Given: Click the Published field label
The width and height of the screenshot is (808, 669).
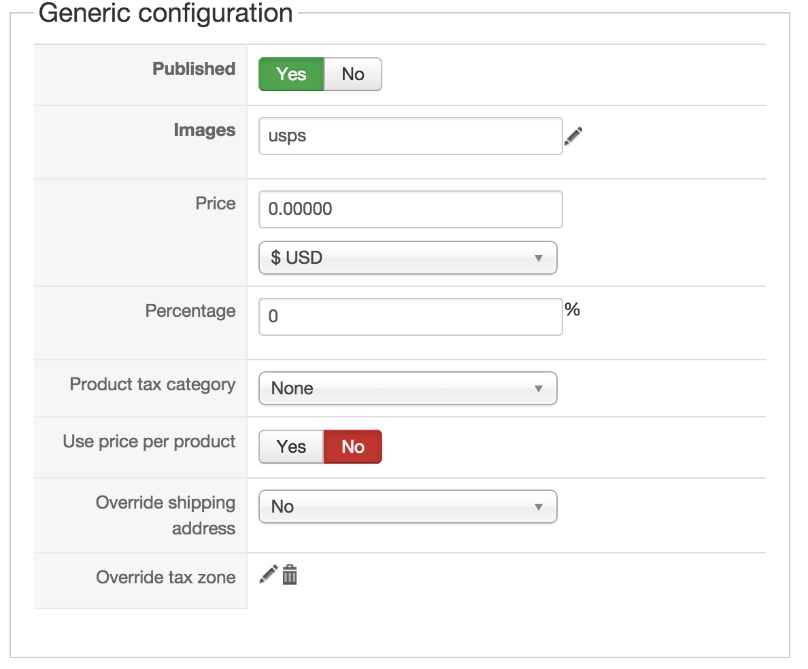Looking at the screenshot, I should pos(194,69).
